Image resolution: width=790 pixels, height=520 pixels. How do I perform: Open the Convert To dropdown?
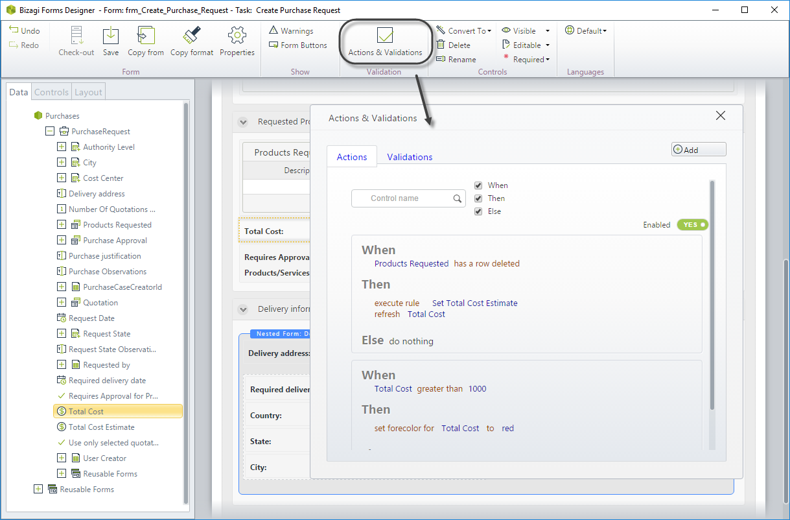464,31
